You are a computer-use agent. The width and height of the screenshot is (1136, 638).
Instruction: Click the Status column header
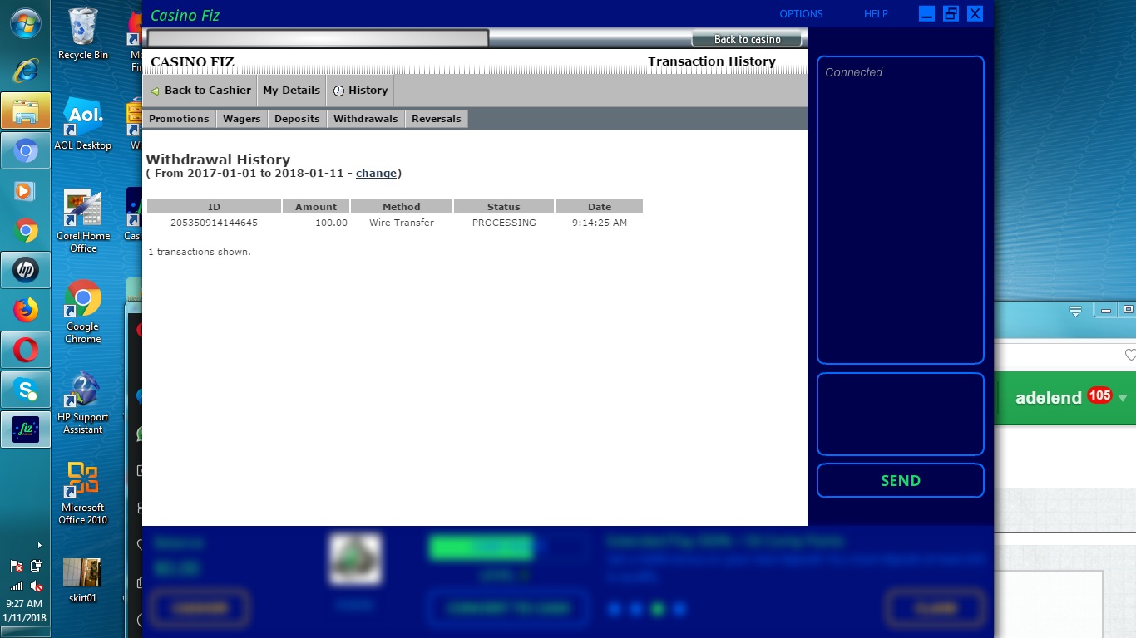coord(504,207)
